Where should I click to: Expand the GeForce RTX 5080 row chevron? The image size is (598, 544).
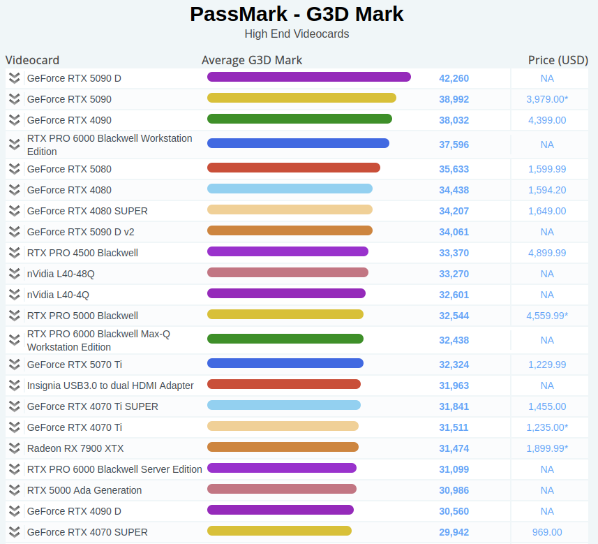(15, 169)
